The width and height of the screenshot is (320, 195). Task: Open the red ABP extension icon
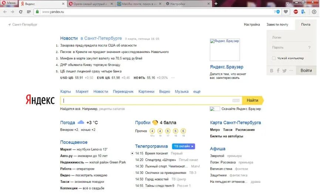296,12
